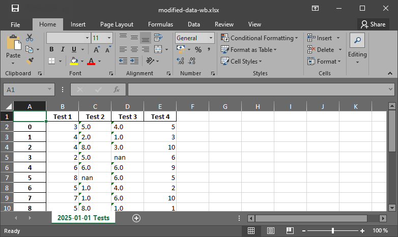Open the Editing group button
This screenshot has height=237, width=398.
[x=357, y=48]
